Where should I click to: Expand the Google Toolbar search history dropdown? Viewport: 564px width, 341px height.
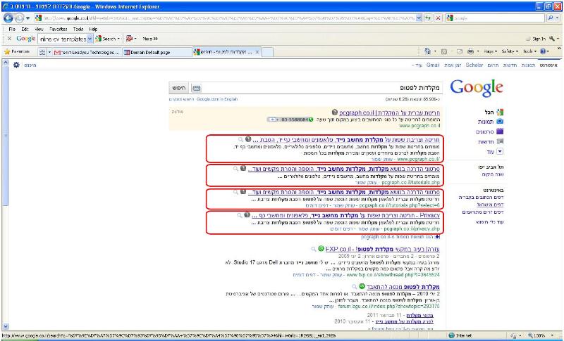tap(90, 39)
